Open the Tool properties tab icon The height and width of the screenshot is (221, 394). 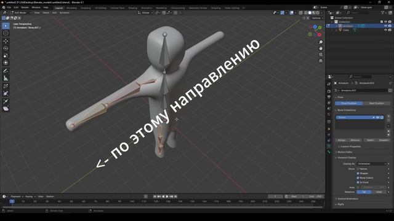click(329, 84)
